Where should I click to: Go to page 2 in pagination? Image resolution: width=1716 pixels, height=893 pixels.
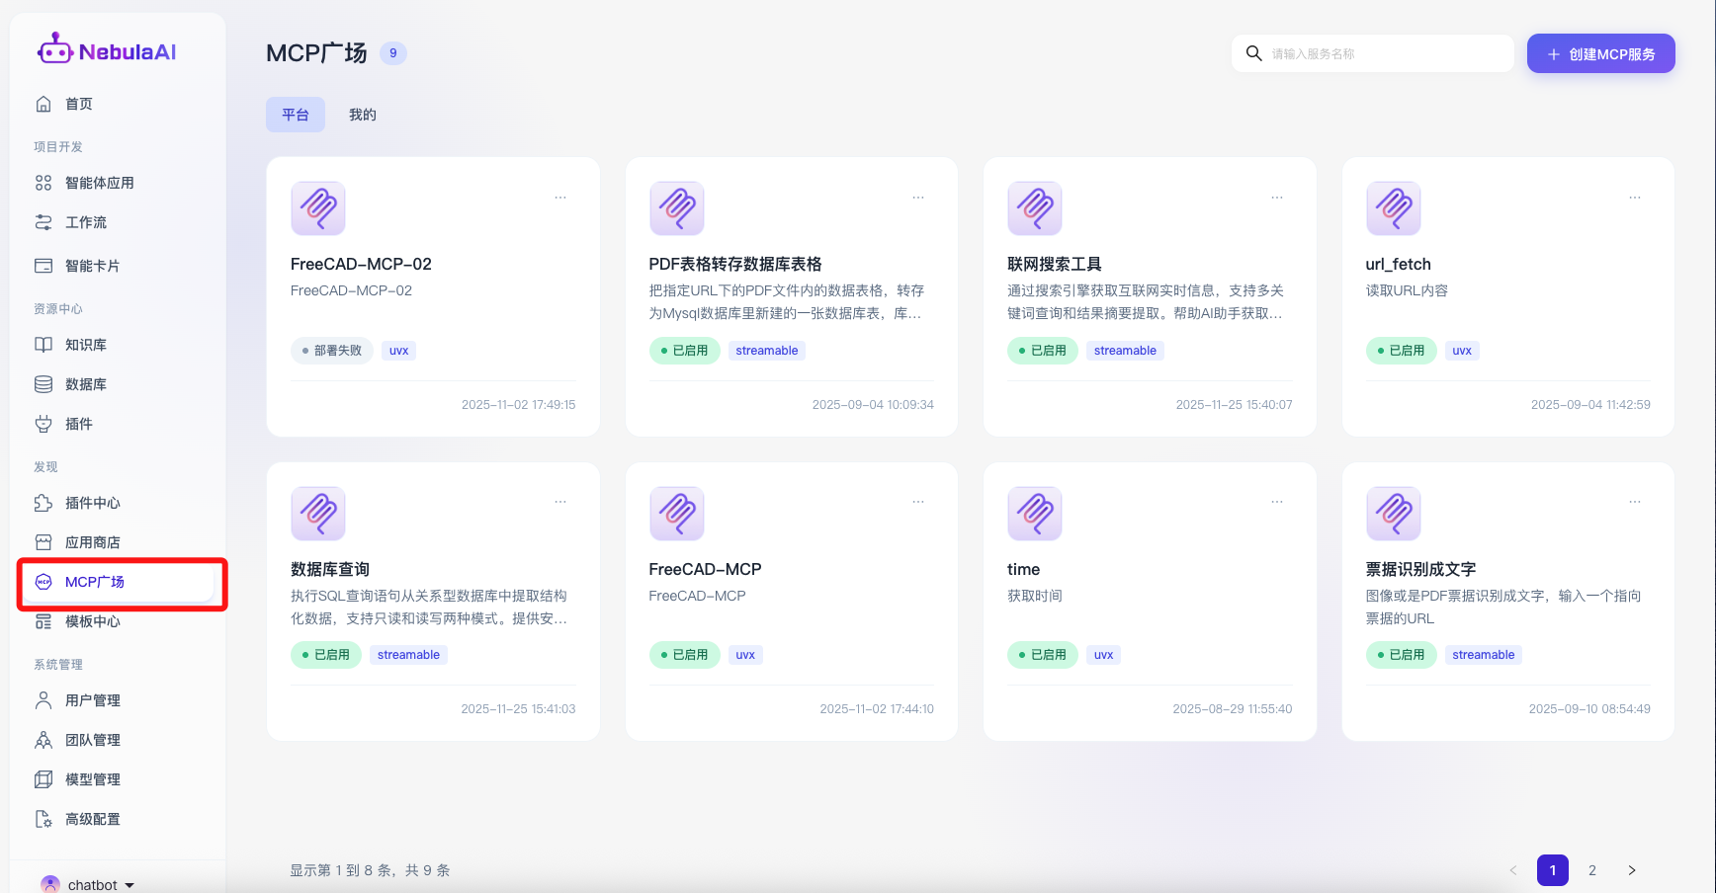[x=1592, y=870]
